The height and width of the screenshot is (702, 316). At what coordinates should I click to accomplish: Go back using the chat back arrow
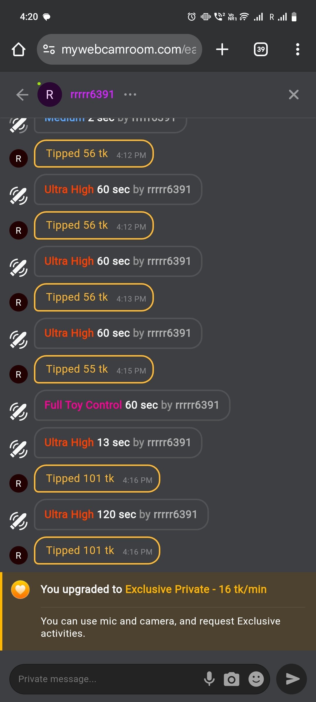pyautogui.click(x=22, y=95)
